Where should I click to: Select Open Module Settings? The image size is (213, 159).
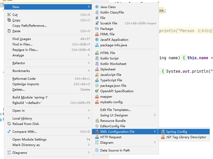click(29, 140)
